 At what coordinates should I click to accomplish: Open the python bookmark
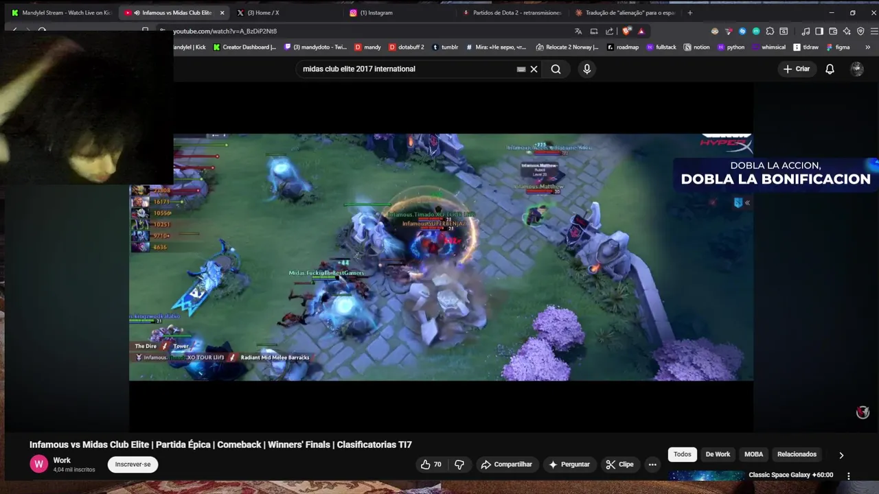click(731, 47)
